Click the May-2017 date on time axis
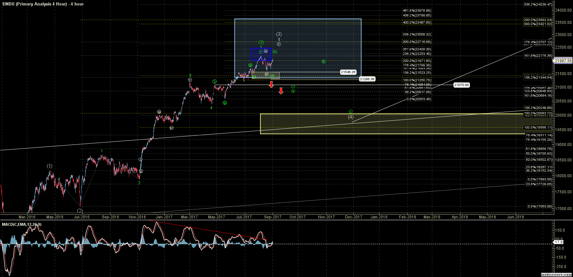This screenshot has width=573, height=277. pos(216,217)
